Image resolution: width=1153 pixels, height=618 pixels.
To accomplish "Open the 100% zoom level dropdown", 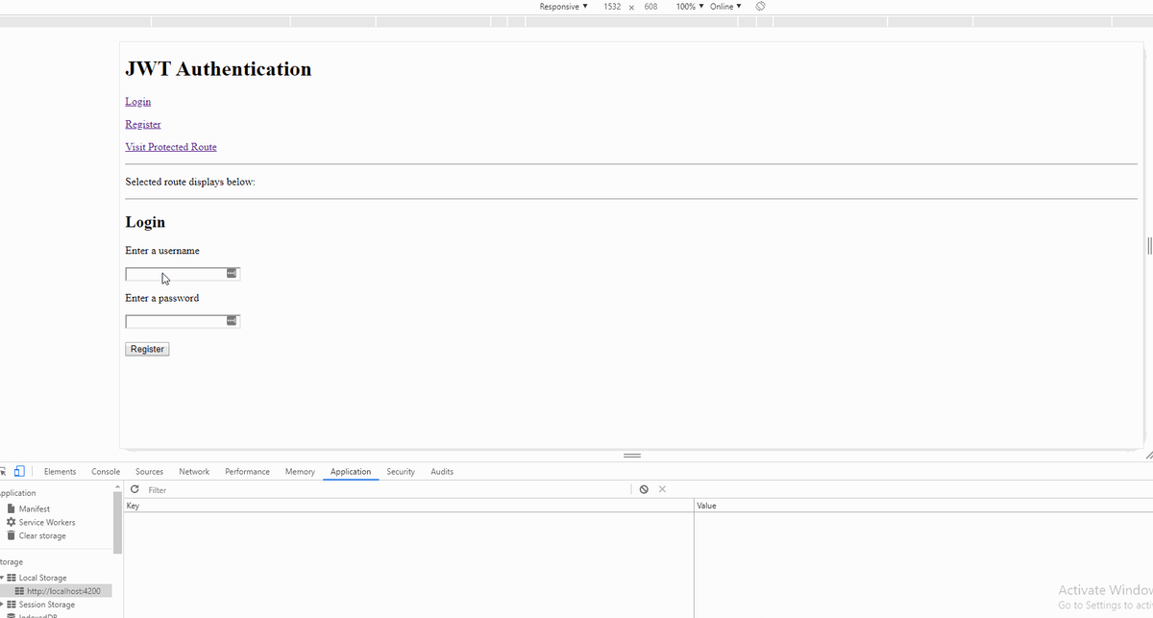I will point(688,6).
